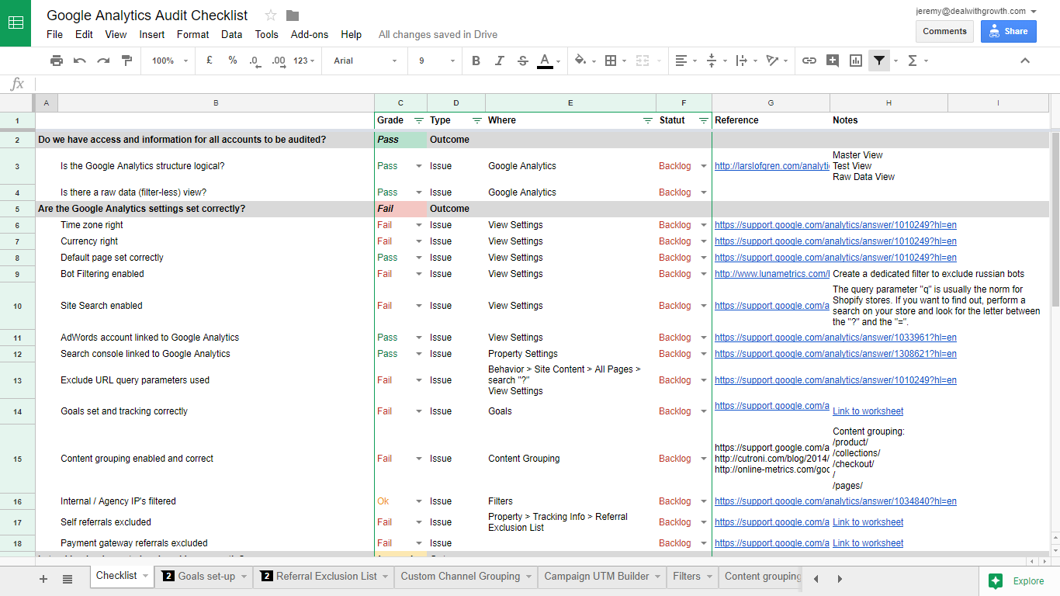Click the vertical scrollbar thumb
The height and width of the screenshot is (596, 1060).
click(1055, 219)
